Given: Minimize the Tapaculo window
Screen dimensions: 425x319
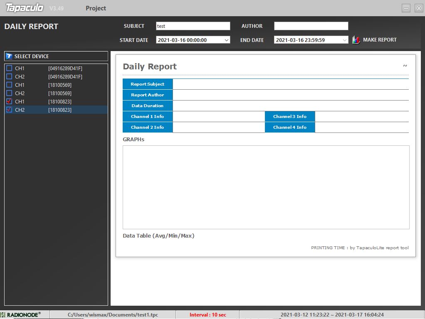Looking at the screenshot, I should [406, 8].
